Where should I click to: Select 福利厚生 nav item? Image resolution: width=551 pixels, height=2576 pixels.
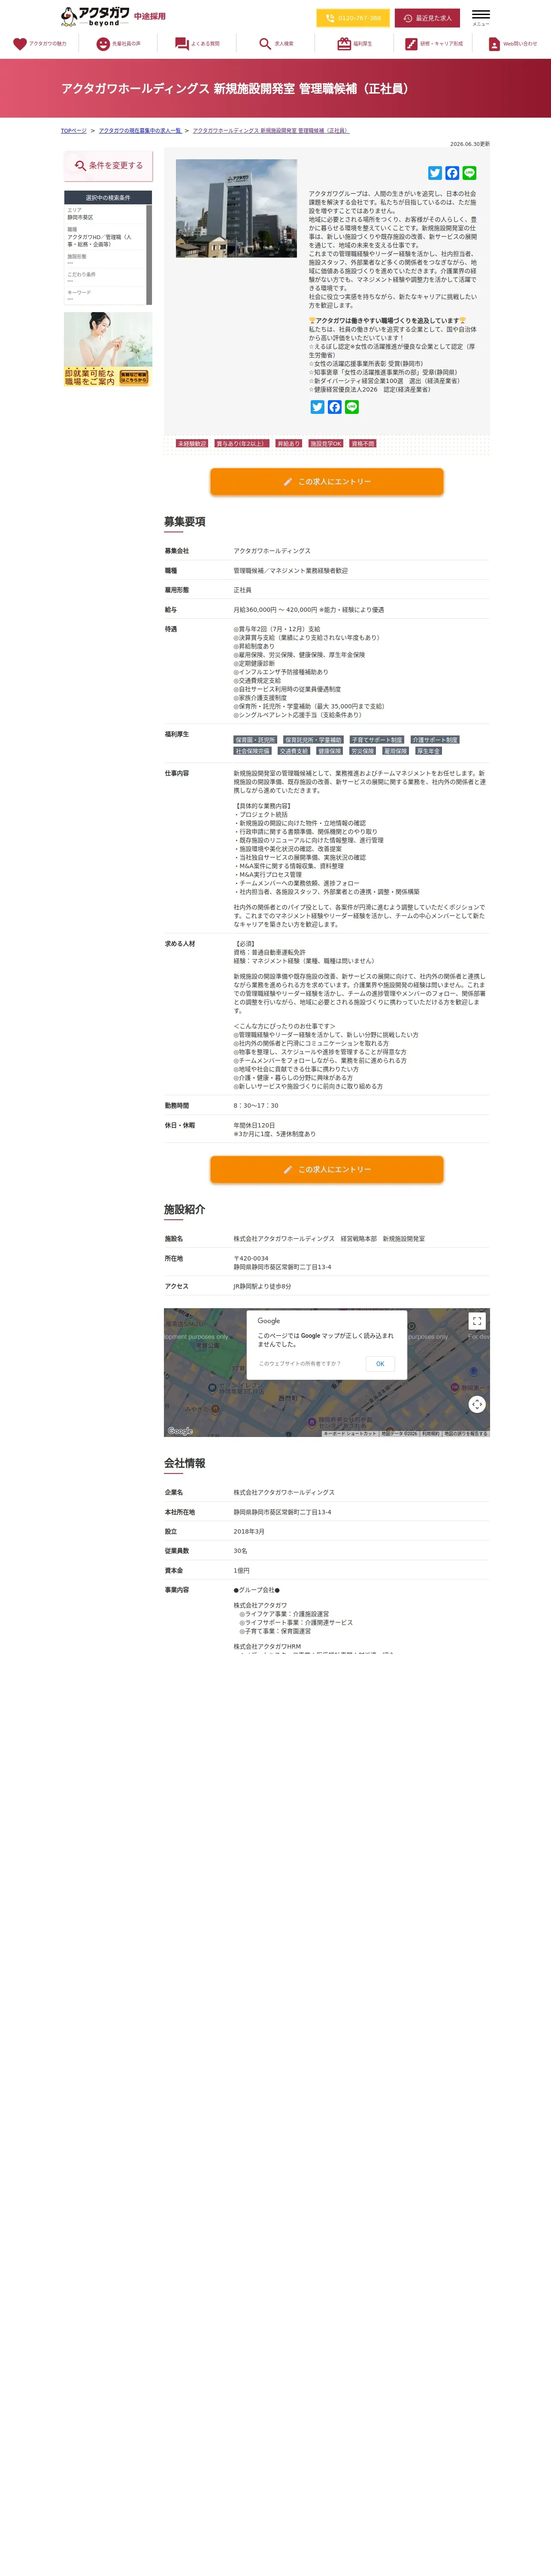click(354, 44)
